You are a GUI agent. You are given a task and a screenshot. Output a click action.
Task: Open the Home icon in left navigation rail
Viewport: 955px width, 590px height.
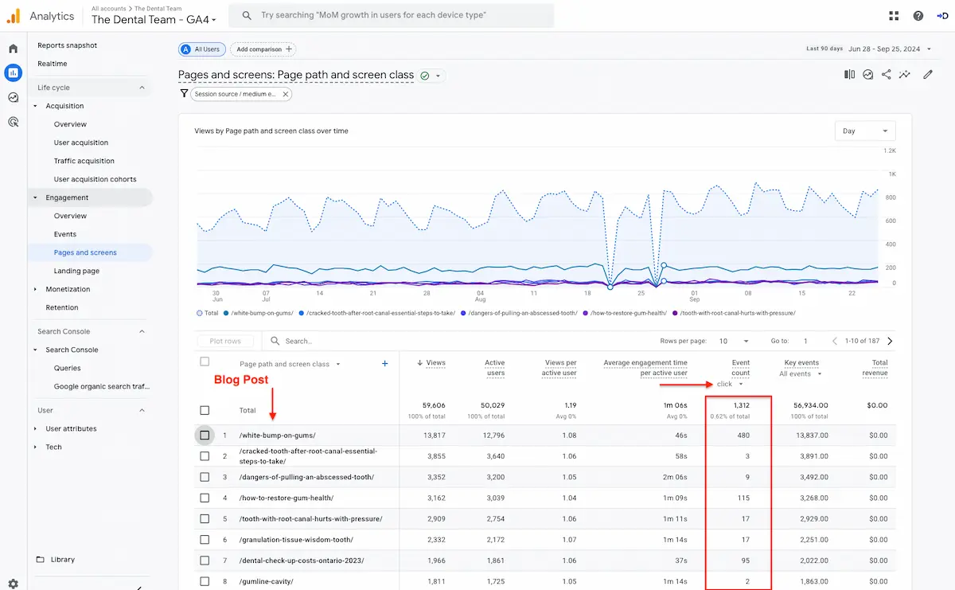[x=12, y=48]
